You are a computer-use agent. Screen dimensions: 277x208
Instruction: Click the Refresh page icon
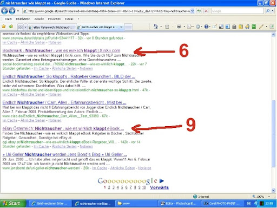(x=199, y=11)
